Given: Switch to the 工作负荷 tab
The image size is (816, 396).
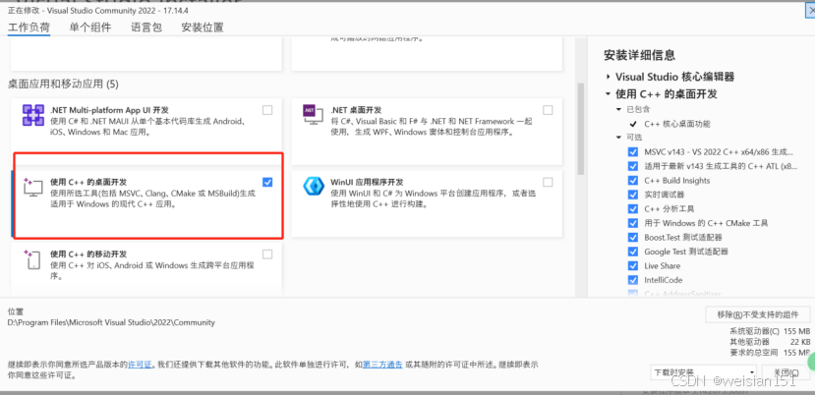Looking at the screenshot, I should tap(29, 28).
